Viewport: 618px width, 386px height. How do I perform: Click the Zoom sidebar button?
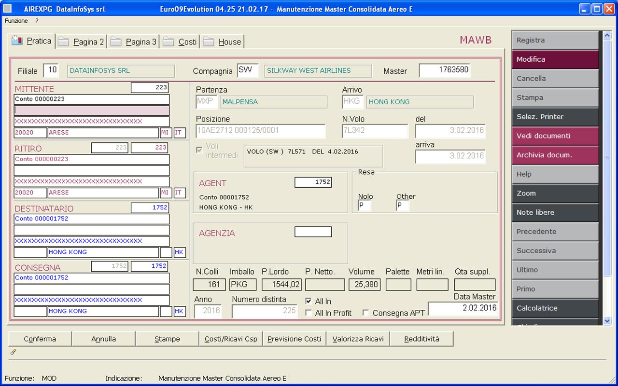point(555,193)
